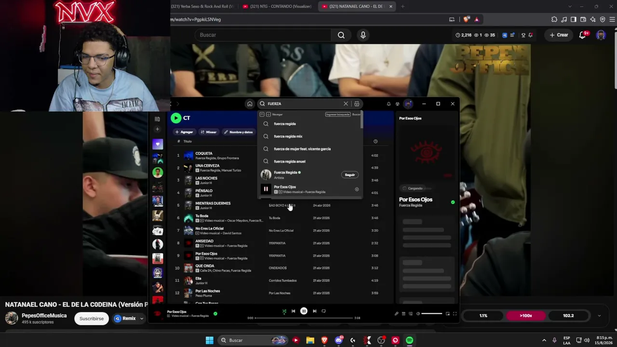Open Spotify profile avatar menu
The height and width of the screenshot is (347, 617).
[408, 104]
